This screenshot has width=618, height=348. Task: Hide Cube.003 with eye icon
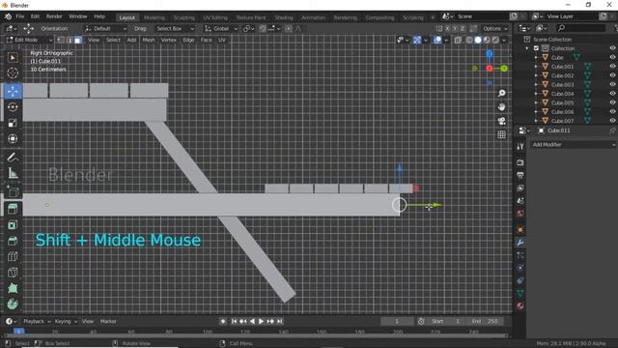[612, 84]
